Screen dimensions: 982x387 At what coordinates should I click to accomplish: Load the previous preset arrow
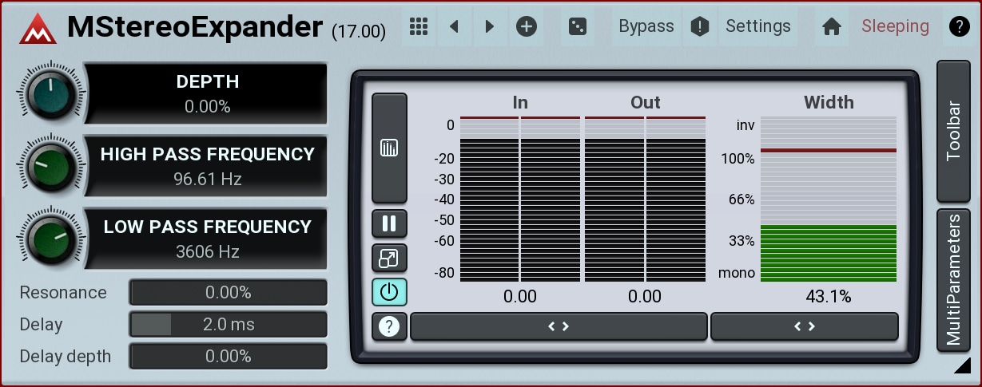pos(454,26)
